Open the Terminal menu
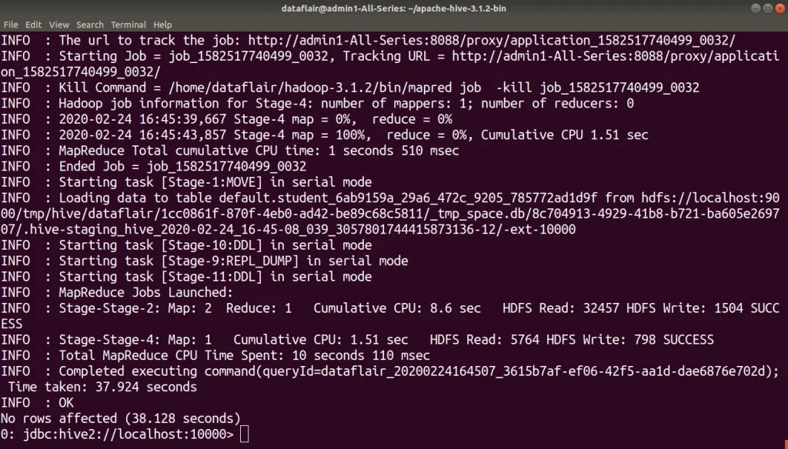The height and width of the screenshot is (449, 788). (128, 24)
